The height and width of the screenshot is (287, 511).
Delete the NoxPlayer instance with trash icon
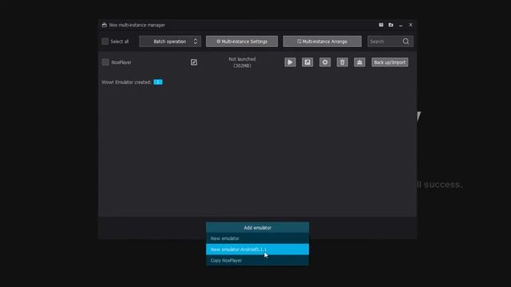tap(343, 62)
